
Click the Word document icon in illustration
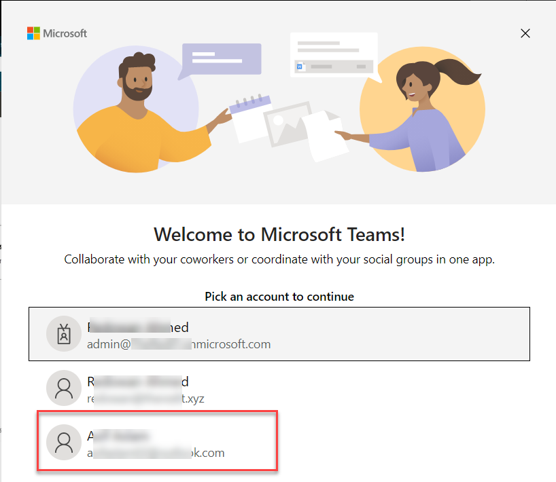click(x=300, y=67)
